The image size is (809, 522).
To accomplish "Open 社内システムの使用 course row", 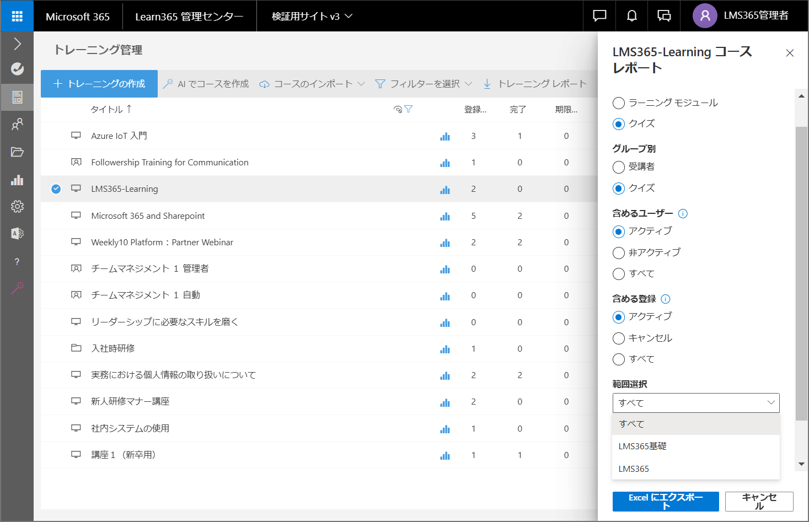I will (x=130, y=428).
